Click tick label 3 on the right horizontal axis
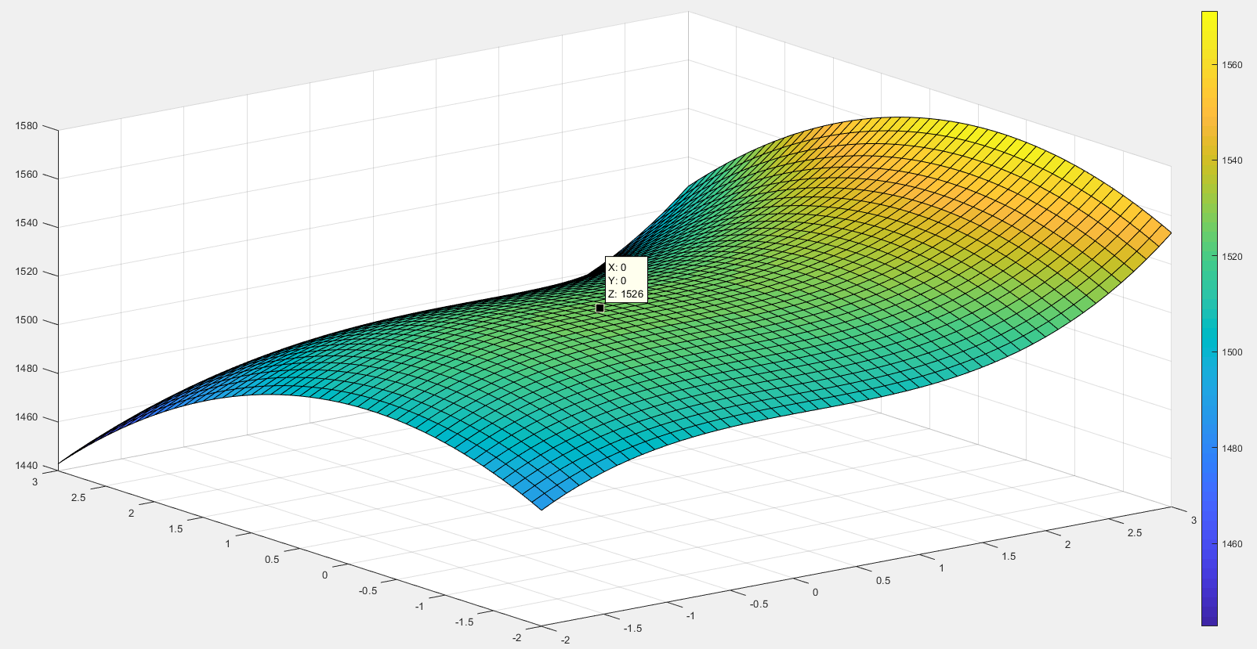 [1194, 521]
